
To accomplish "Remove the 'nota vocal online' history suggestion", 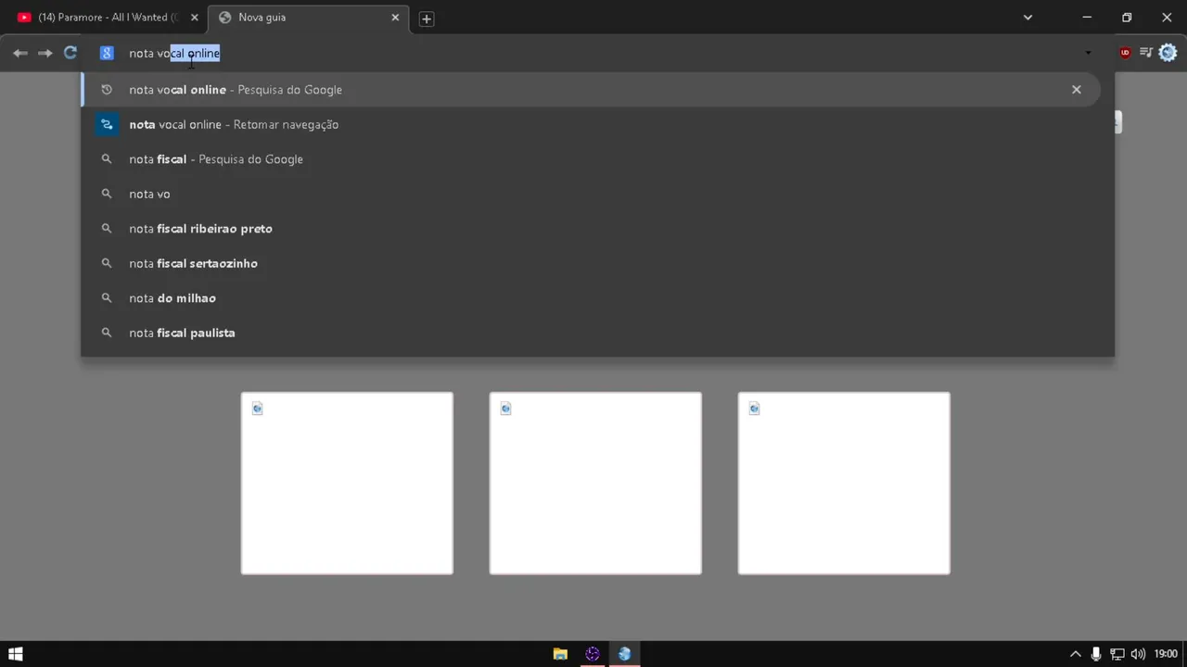I will [x=1076, y=90].
